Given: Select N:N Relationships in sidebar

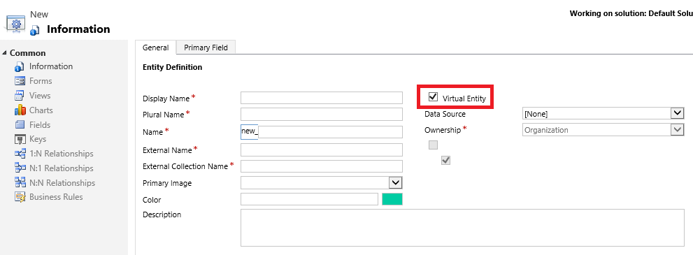Looking at the screenshot, I should coord(62,182).
